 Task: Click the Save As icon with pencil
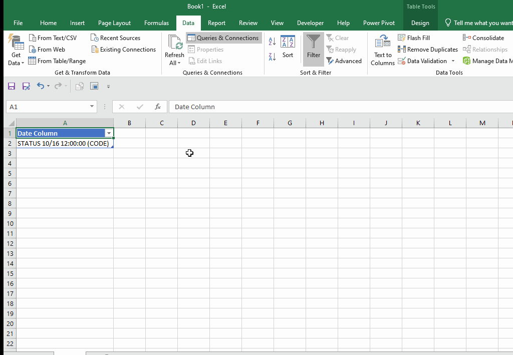pos(26,86)
